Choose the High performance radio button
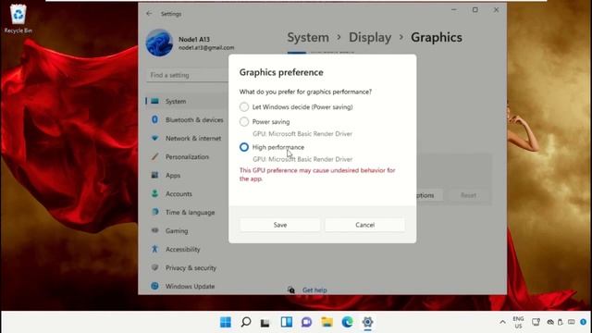Viewport: 592px width, 333px height. pos(244,147)
